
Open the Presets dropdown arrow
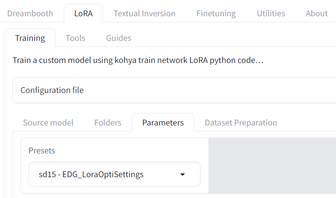coord(182,175)
